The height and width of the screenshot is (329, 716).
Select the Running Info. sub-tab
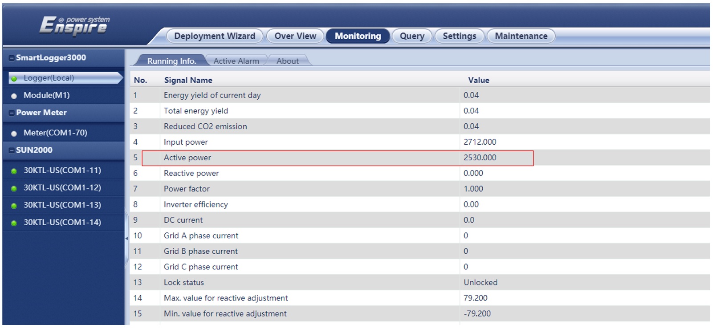[x=171, y=61]
